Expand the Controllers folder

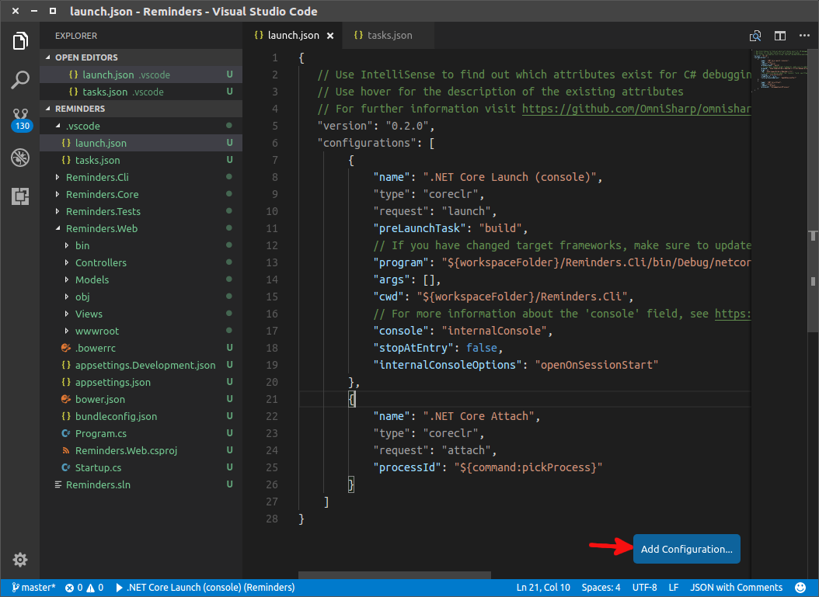pyautogui.click(x=141, y=262)
